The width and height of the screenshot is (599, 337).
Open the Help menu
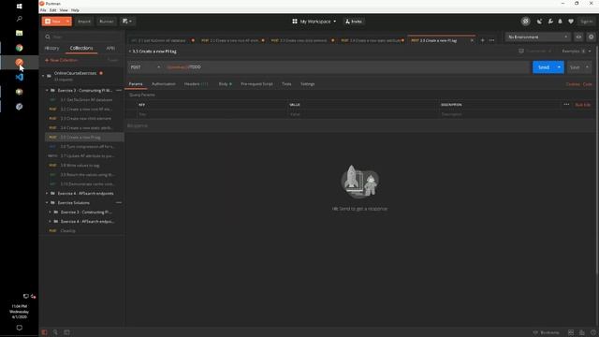click(75, 10)
